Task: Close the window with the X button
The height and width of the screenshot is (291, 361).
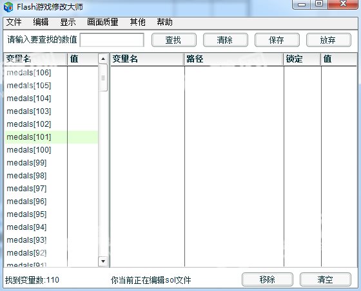Action: 343,4
